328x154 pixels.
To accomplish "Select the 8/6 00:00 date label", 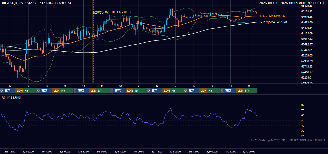I will coord(102,152).
